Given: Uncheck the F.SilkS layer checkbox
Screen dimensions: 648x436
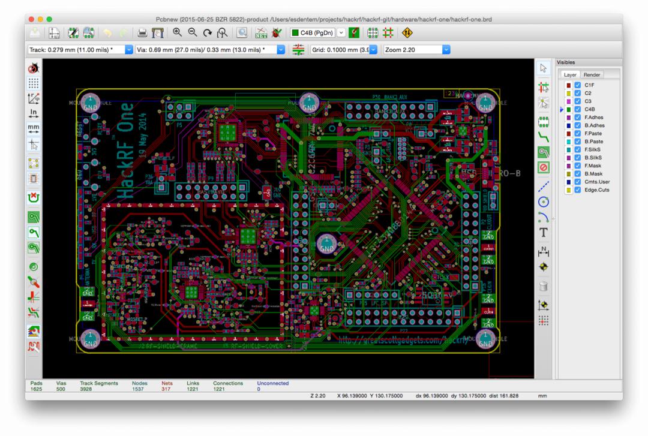Looking at the screenshot, I should [x=578, y=149].
